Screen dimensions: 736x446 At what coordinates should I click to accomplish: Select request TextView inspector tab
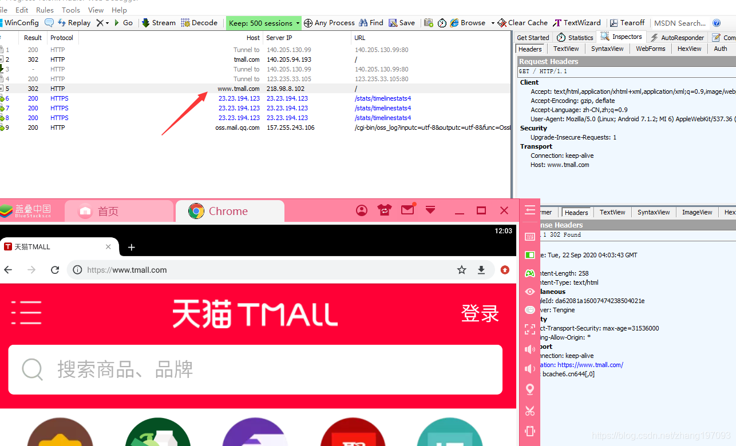pos(566,49)
